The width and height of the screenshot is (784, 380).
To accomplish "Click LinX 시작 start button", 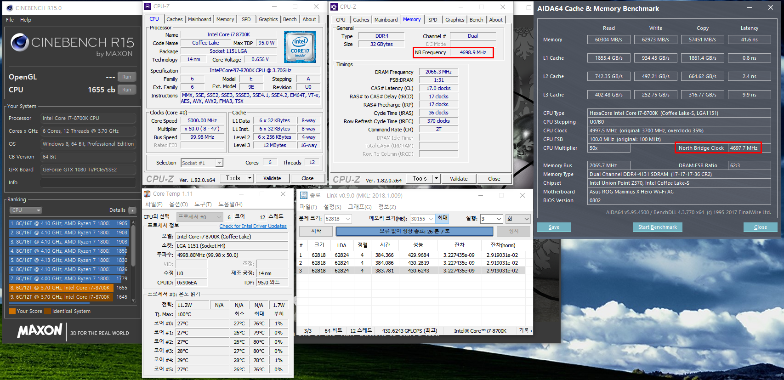I will [316, 231].
